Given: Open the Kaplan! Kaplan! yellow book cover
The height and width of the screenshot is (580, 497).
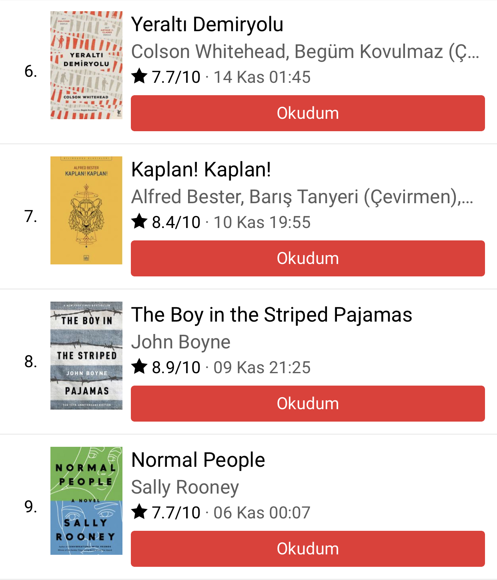Looking at the screenshot, I should (x=86, y=210).
